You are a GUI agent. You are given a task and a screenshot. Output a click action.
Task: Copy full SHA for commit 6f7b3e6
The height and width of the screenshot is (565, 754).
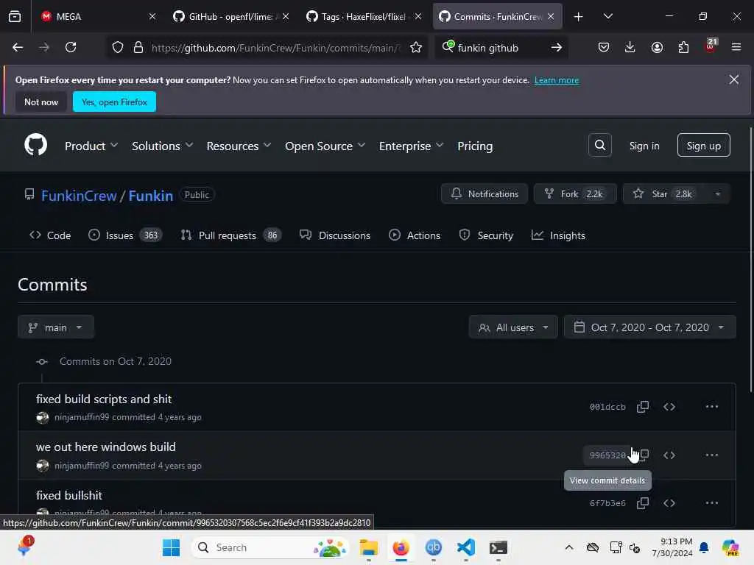coord(643,503)
